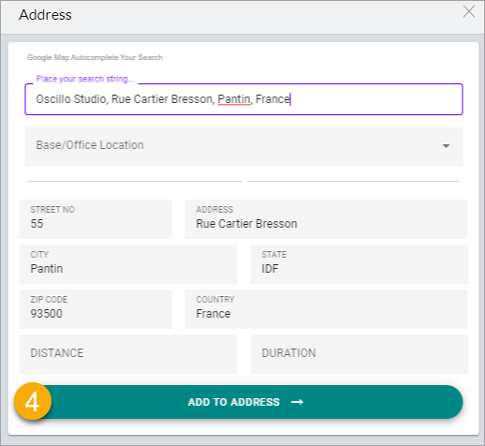
Task: Click the Oscillo Studio text in search field
Action: pyautogui.click(x=72, y=99)
